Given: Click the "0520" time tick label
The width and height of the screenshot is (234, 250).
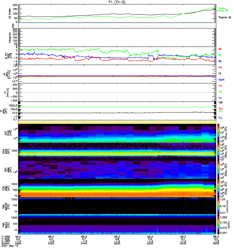Looking at the screenshot, I should coord(150,243).
